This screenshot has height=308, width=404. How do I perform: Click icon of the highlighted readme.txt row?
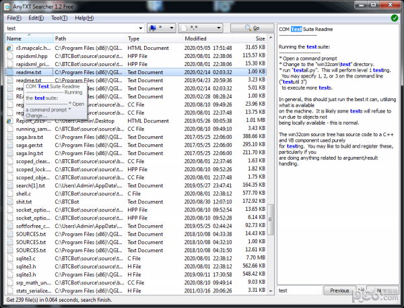pyautogui.click(x=10, y=72)
